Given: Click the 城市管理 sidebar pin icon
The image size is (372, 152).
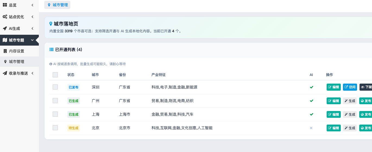Looking at the screenshot, I should pos(5,62).
